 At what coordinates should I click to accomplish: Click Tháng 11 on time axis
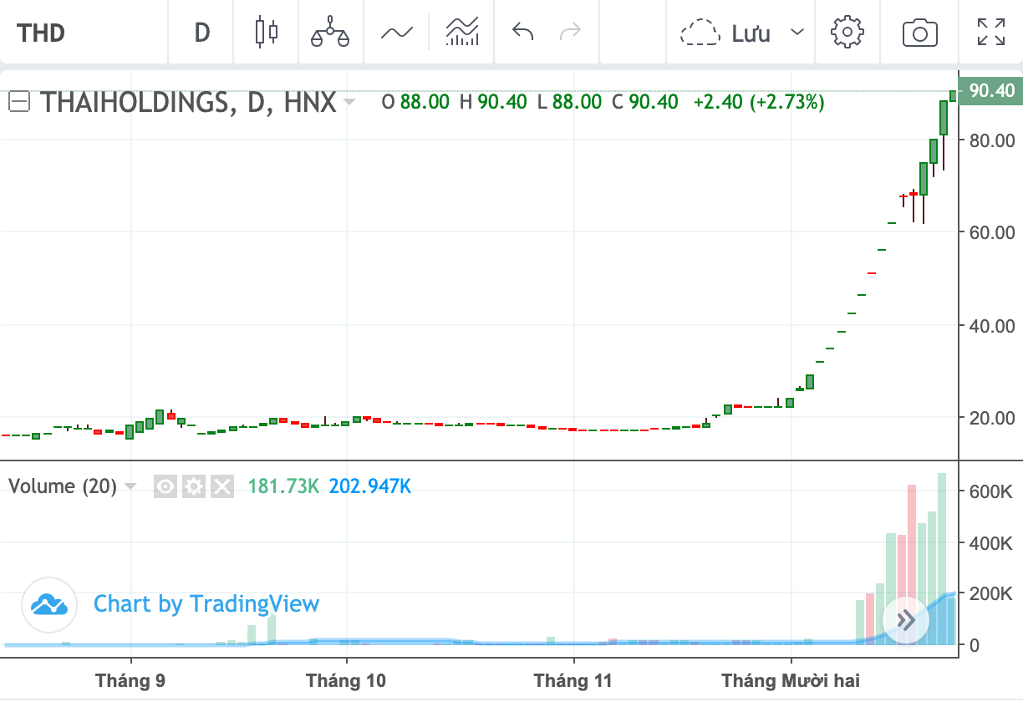tap(573, 680)
